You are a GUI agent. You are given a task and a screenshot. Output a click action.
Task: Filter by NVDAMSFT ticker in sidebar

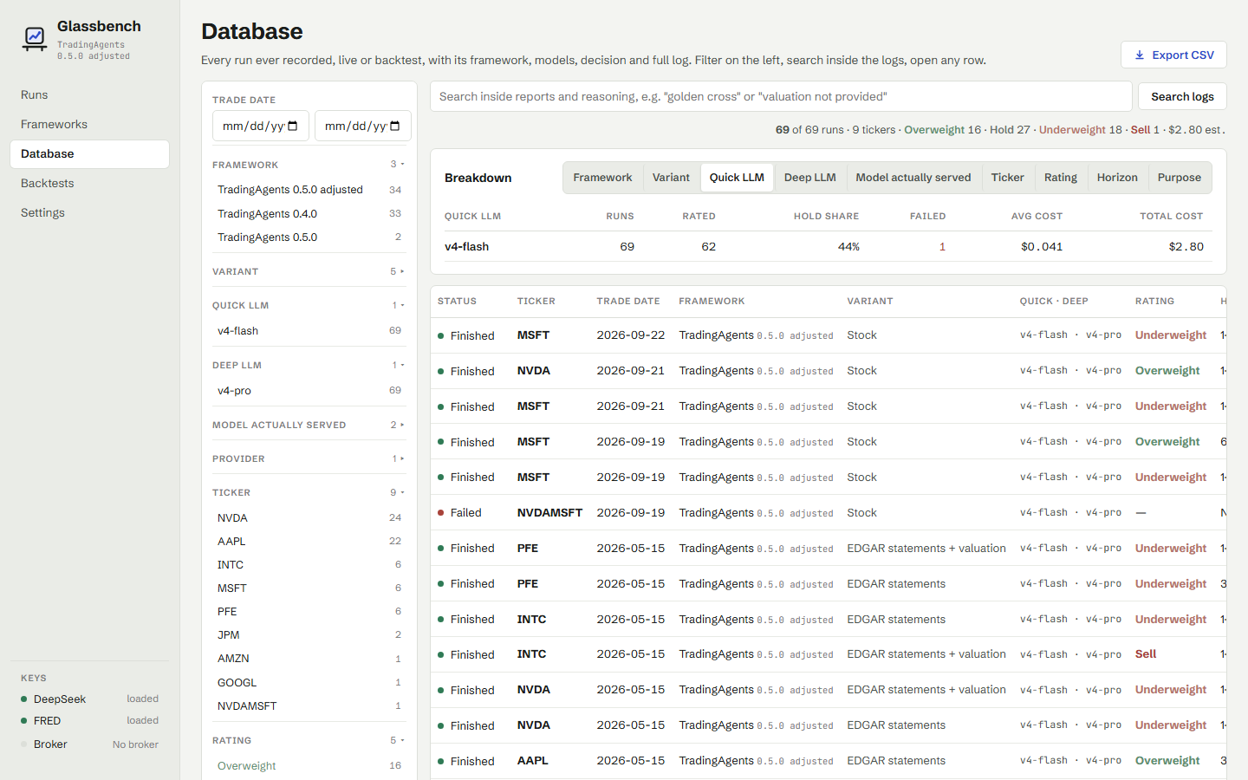coord(309,706)
